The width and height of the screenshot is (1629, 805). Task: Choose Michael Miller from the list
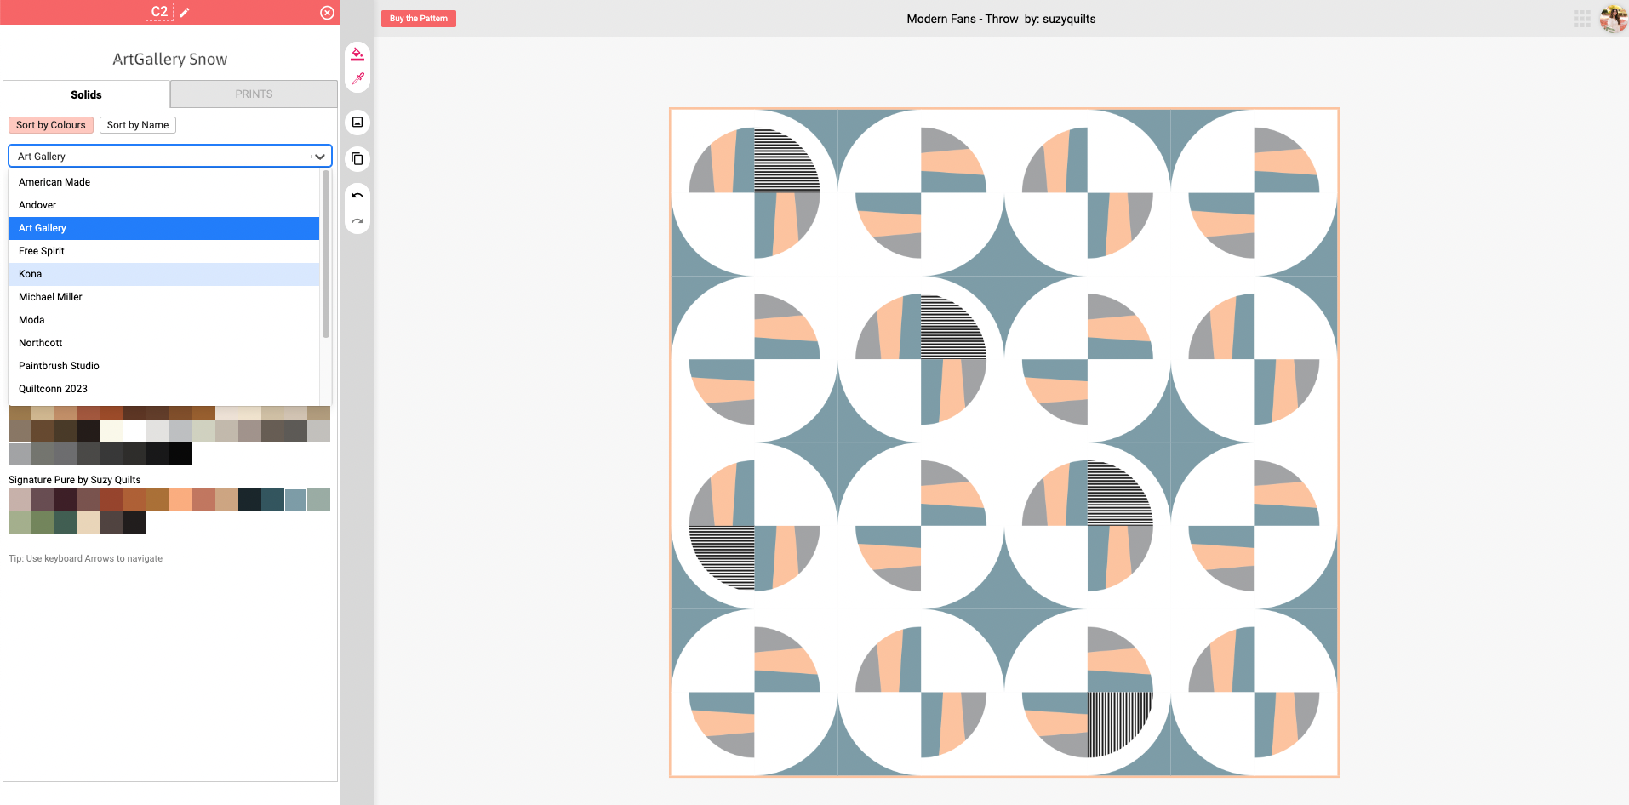tap(163, 297)
